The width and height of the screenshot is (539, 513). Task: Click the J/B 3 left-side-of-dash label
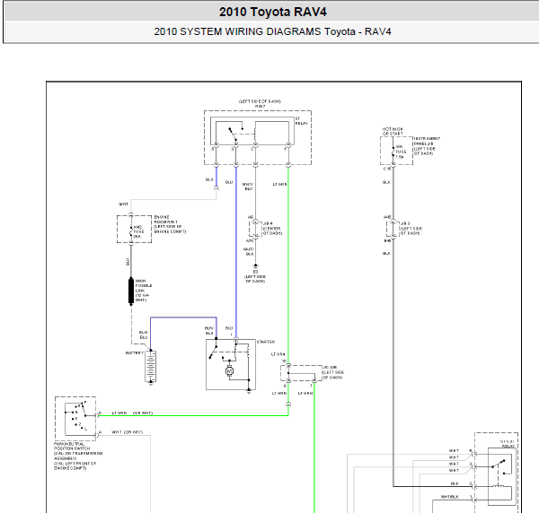pyautogui.click(x=411, y=228)
